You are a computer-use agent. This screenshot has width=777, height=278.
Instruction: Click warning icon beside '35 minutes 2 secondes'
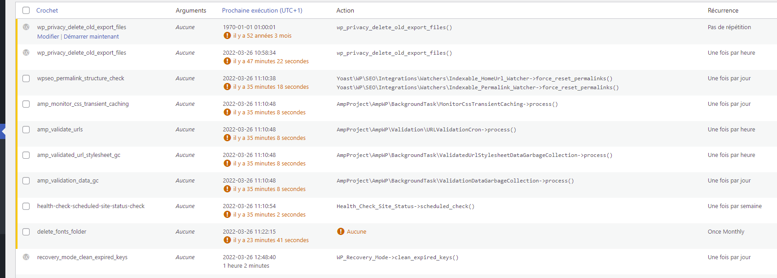tap(227, 214)
